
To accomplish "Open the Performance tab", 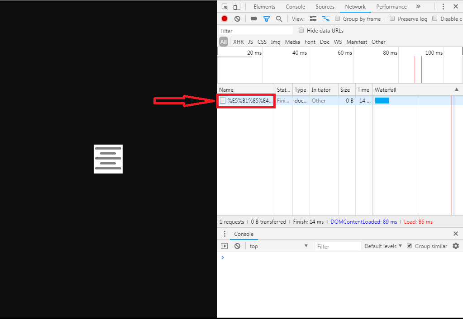I will 391,7.
